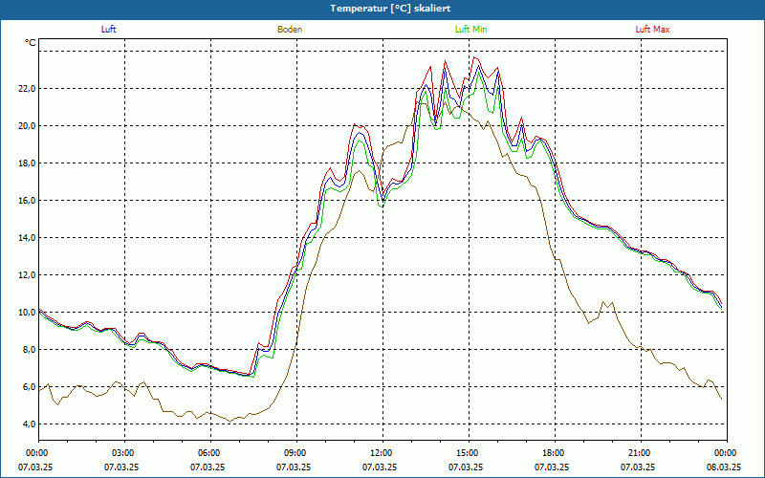The image size is (765, 478).
Task: Click the '08.03.25' date label
Action: tap(724, 467)
